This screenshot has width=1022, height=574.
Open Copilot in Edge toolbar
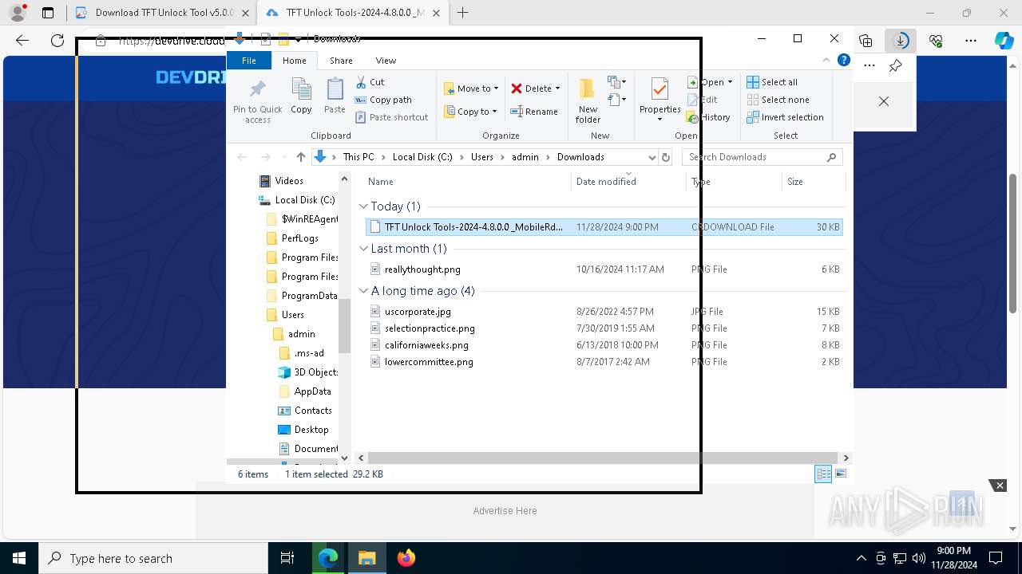[1004, 41]
